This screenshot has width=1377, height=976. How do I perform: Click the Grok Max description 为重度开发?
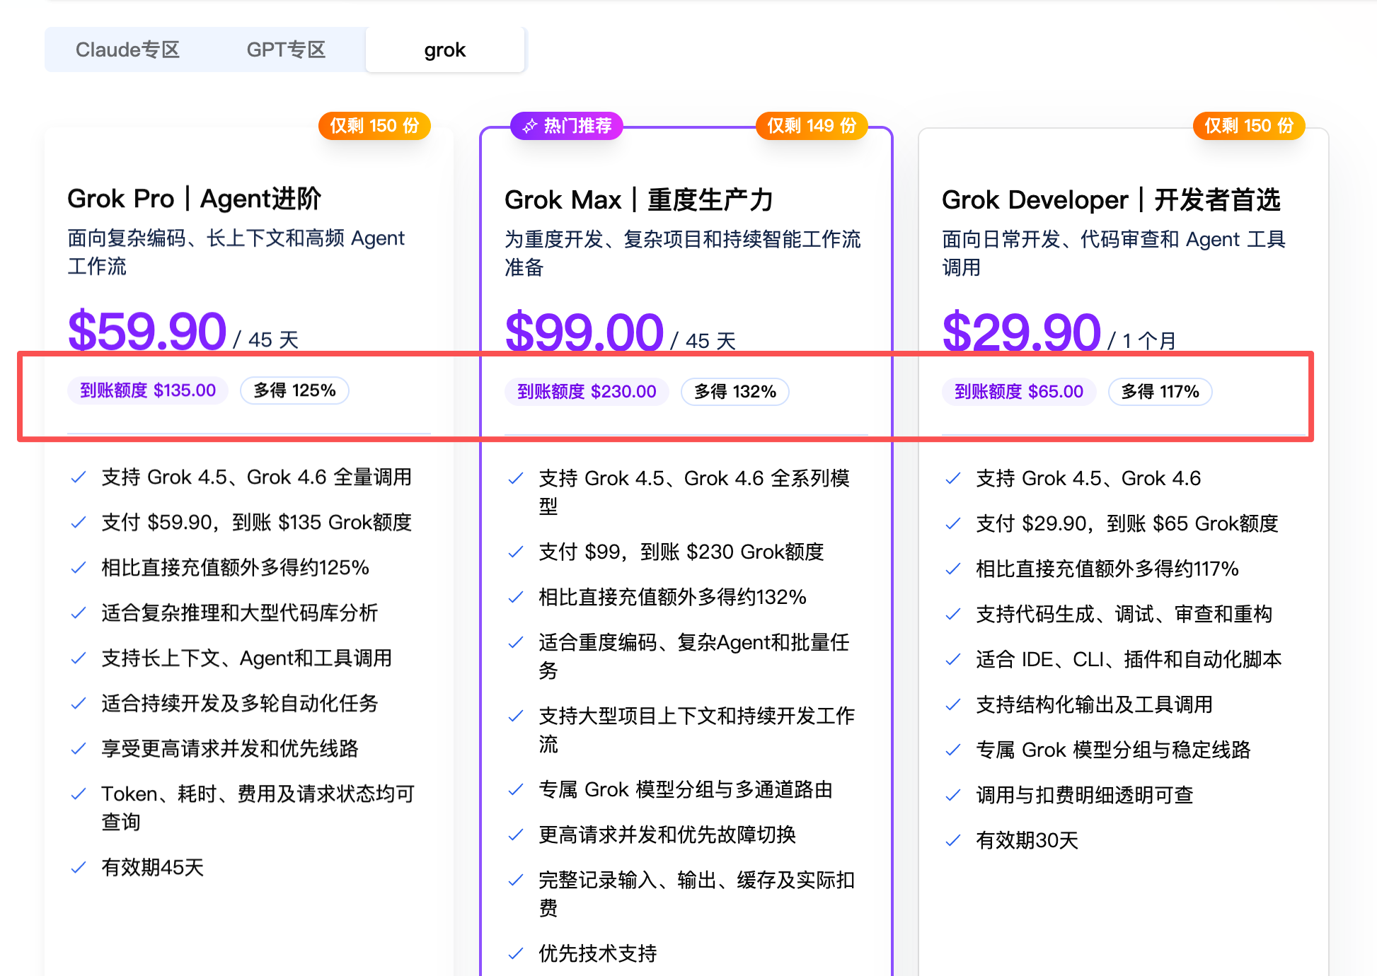pos(682,253)
